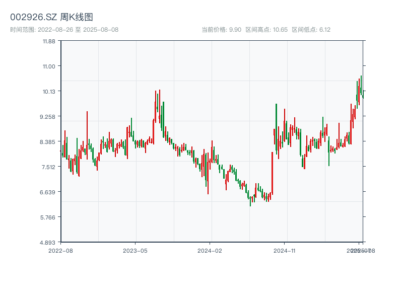
Task: Select the 7.512 y-axis label
Action: (48, 167)
